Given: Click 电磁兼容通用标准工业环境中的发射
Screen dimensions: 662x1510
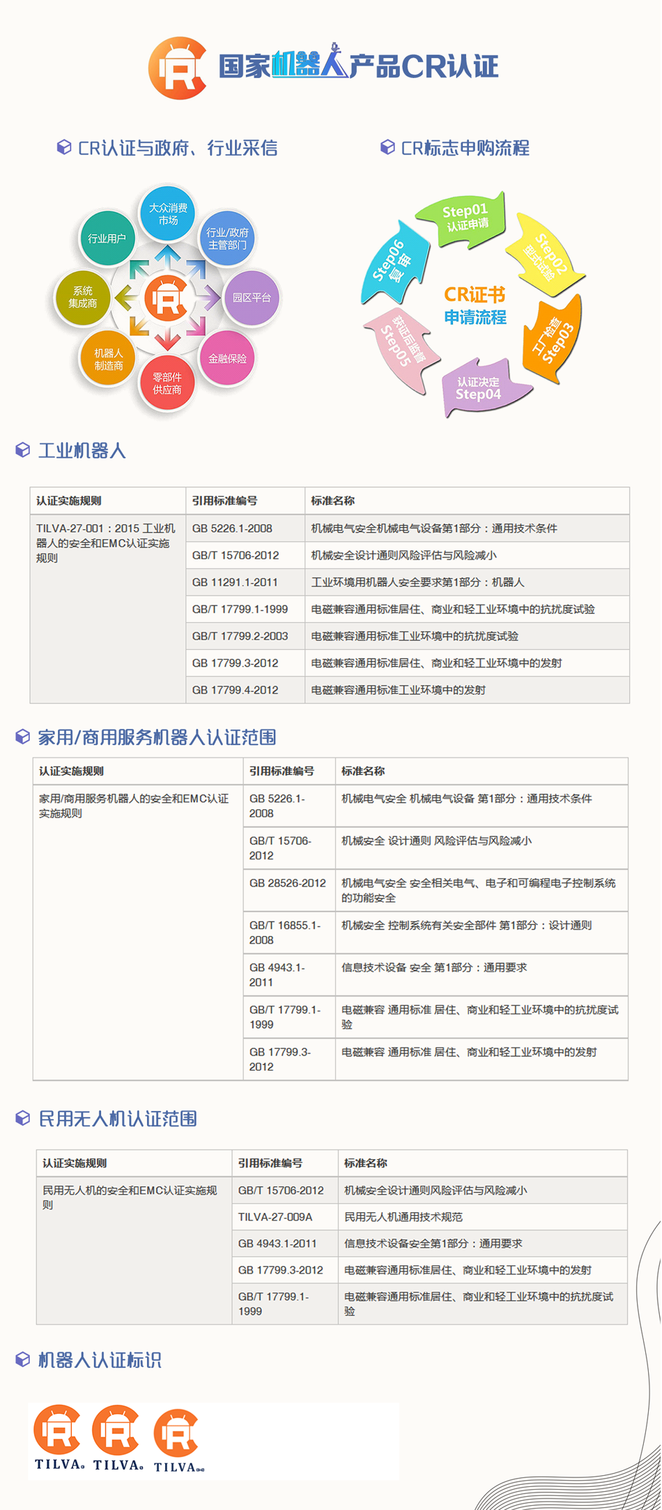Looking at the screenshot, I should [x=468, y=690].
